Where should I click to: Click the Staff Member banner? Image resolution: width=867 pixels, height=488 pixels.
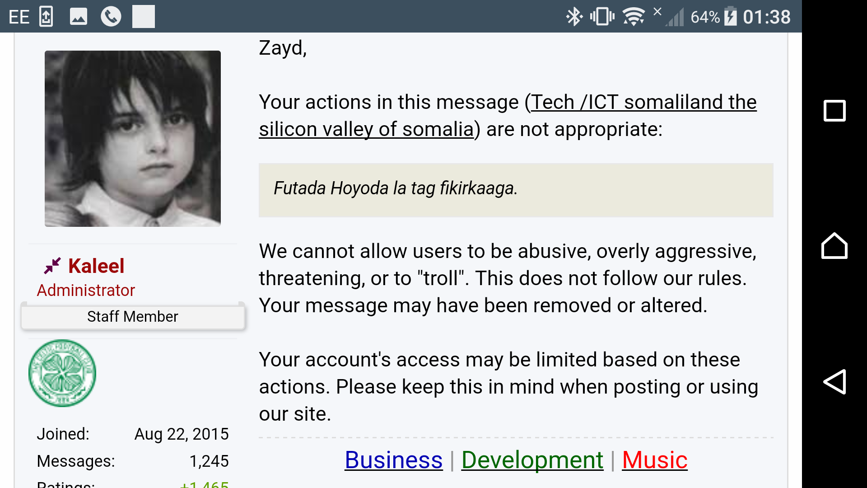(x=133, y=317)
